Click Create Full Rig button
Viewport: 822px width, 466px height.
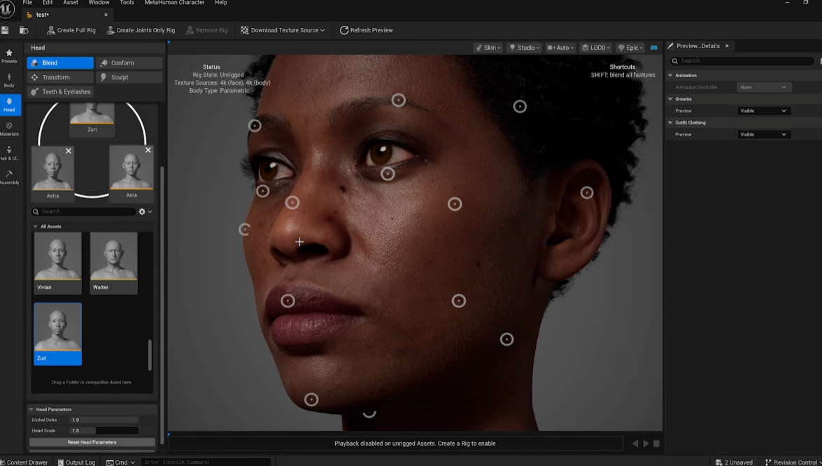tap(71, 30)
